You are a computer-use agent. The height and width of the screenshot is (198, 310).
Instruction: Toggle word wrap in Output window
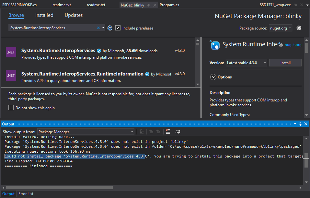tap(178, 132)
